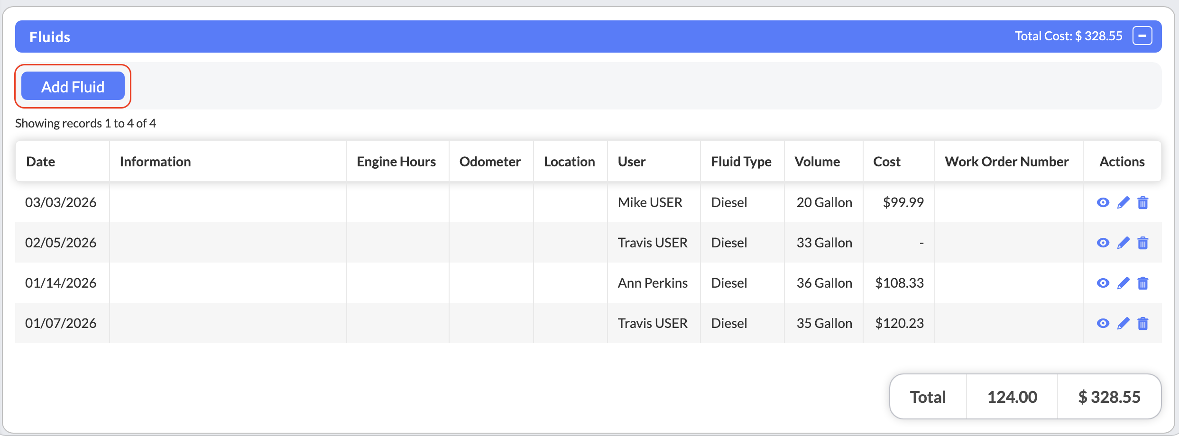Click the $120.23 cost cell
The image size is (1179, 436).
tap(900, 323)
